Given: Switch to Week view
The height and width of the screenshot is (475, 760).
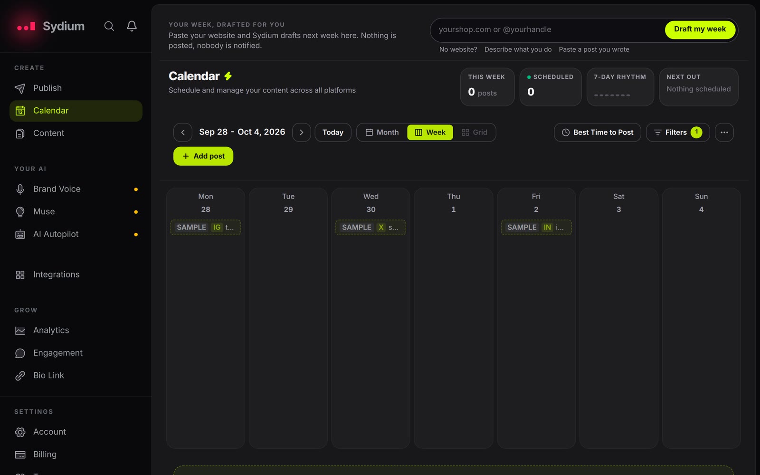Looking at the screenshot, I should pos(430,133).
